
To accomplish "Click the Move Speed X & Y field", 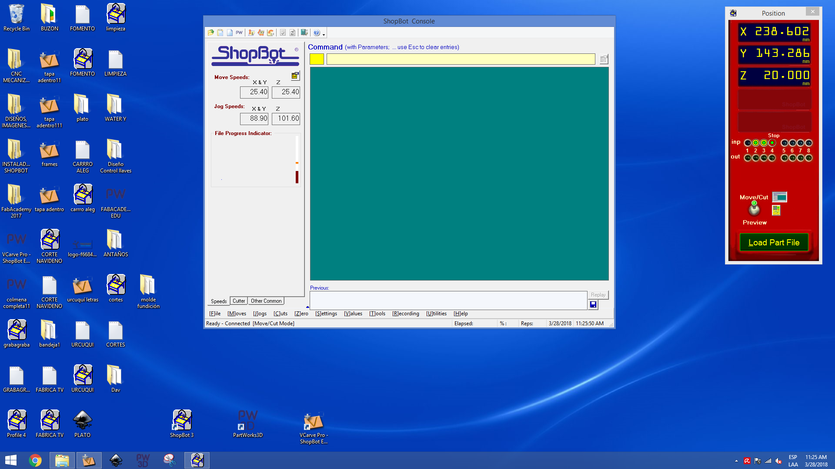I will (x=254, y=92).
